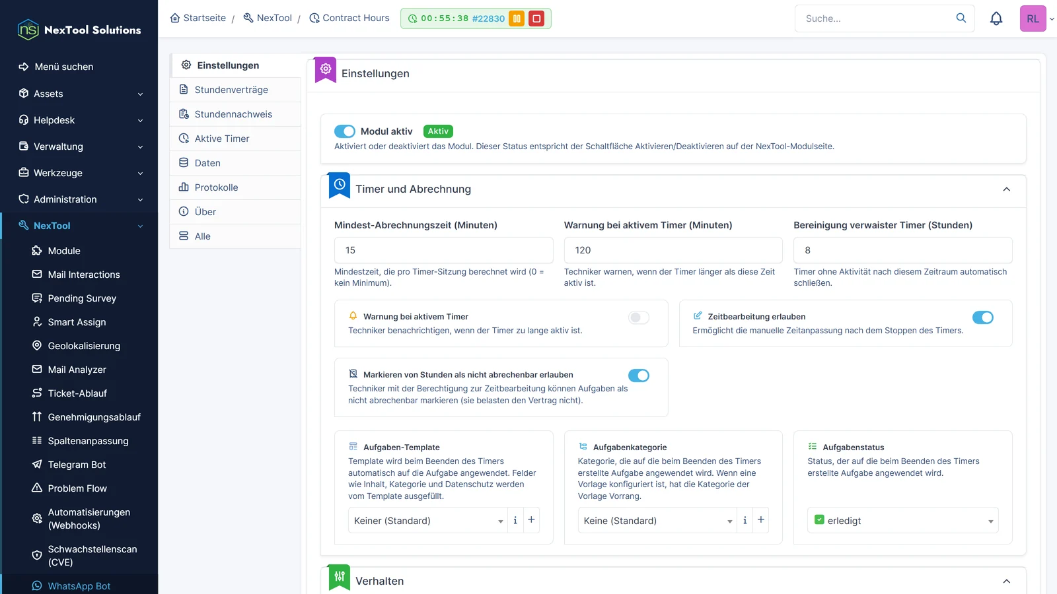Open Aufgaben-Template dropdown Keiner (Standard)

(427, 520)
